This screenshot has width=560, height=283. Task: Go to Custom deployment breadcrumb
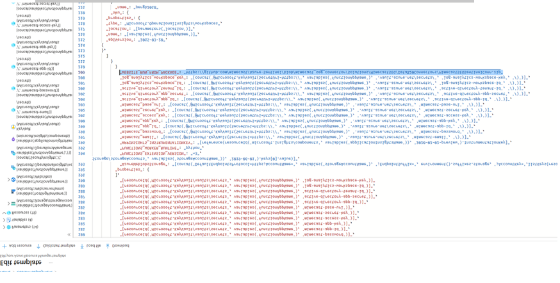(38, 271)
